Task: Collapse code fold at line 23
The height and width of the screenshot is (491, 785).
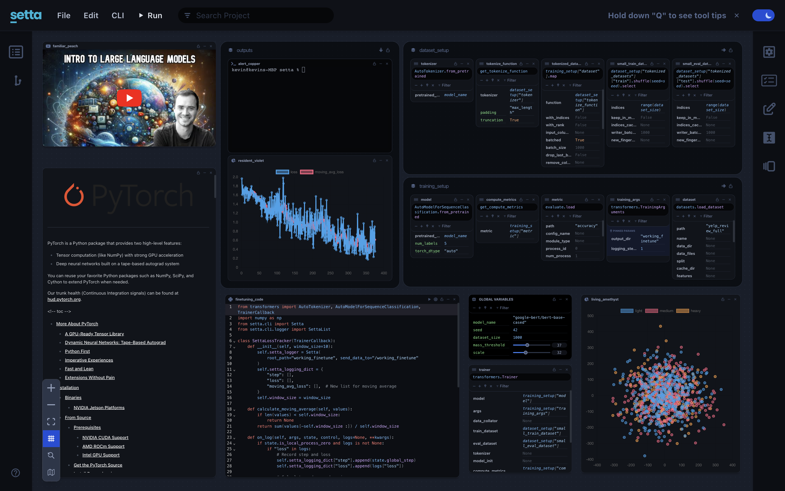Action: tap(234, 438)
